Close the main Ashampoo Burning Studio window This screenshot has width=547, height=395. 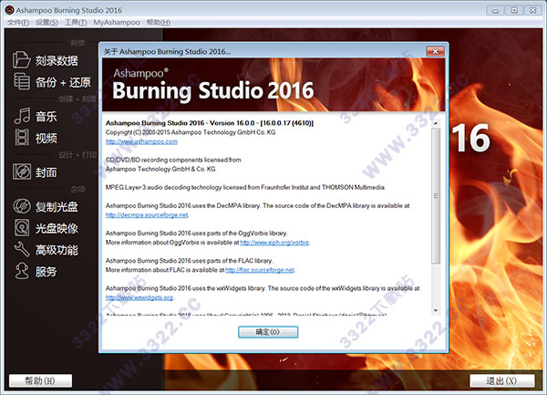tap(532, 10)
